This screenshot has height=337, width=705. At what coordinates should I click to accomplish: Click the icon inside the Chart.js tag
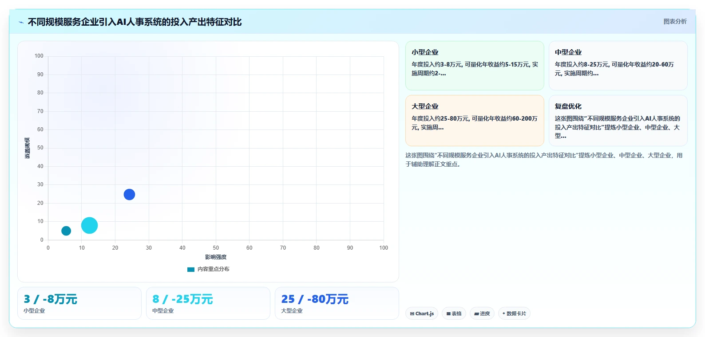pos(412,313)
